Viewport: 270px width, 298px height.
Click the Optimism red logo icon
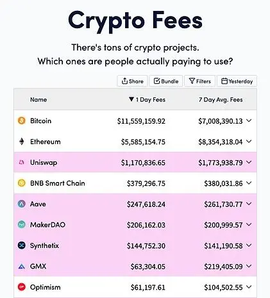(21, 287)
